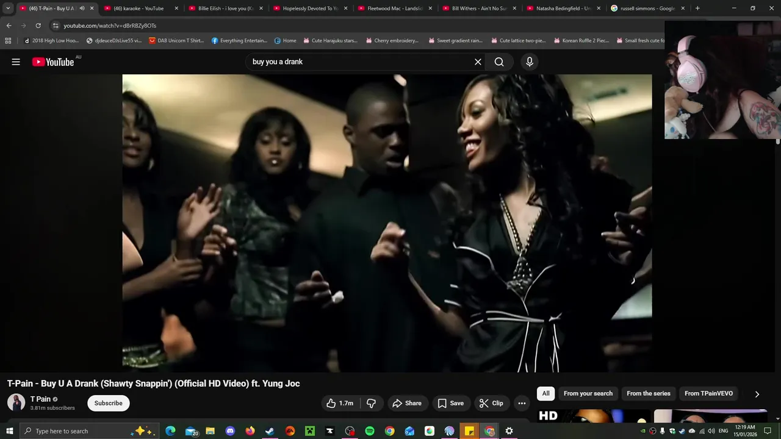The image size is (781, 439).
Task: Open the YouTube guide hamburger menu
Action: pyautogui.click(x=16, y=62)
